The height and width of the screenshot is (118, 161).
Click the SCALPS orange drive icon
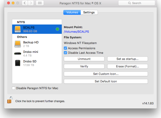[x=18, y=29]
